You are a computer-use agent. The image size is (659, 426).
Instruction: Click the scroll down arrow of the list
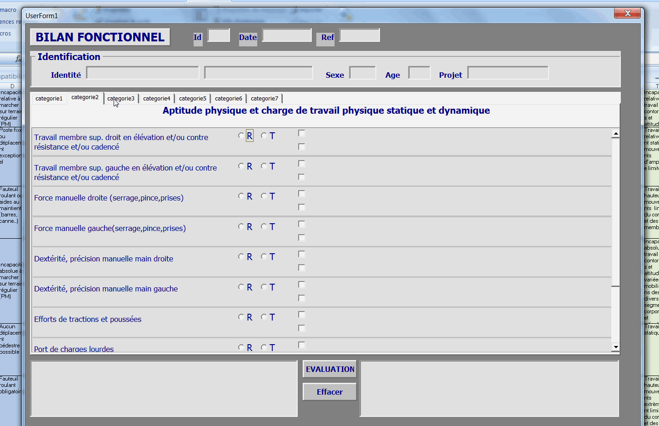615,347
